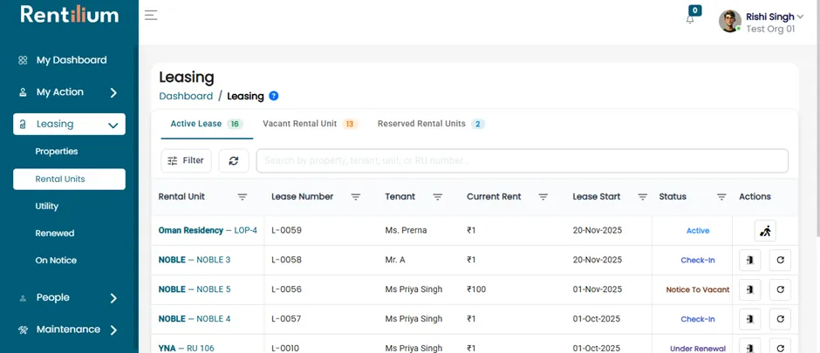This screenshot has width=820, height=353.
Task: Open the YNA — RU 106 unit
Action: (x=186, y=349)
